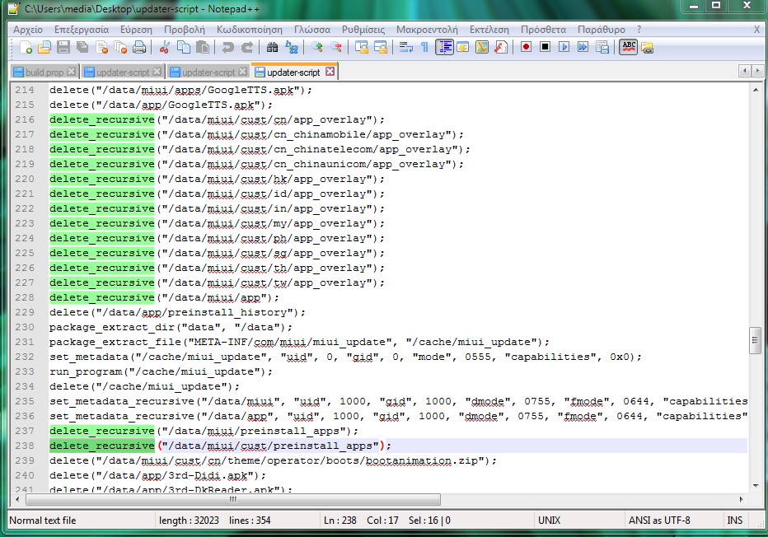Toggle the indent guide button
Viewport: 768px width, 537px height.
pos(444,47)
